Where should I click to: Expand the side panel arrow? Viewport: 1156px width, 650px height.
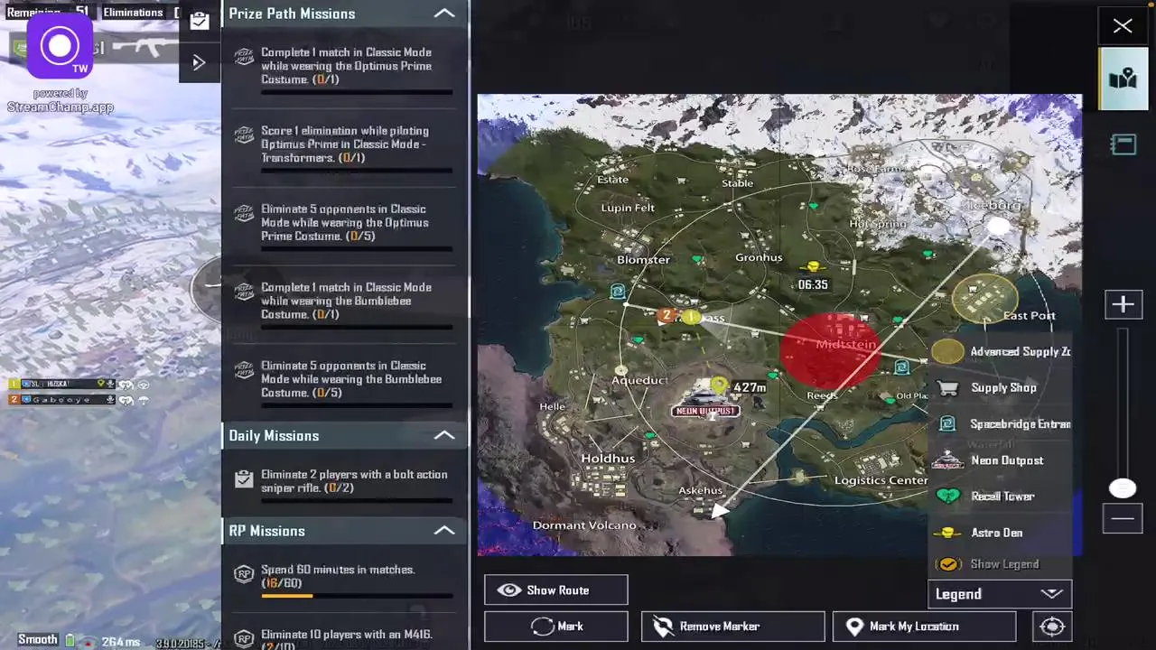click(x=200, y=62)
